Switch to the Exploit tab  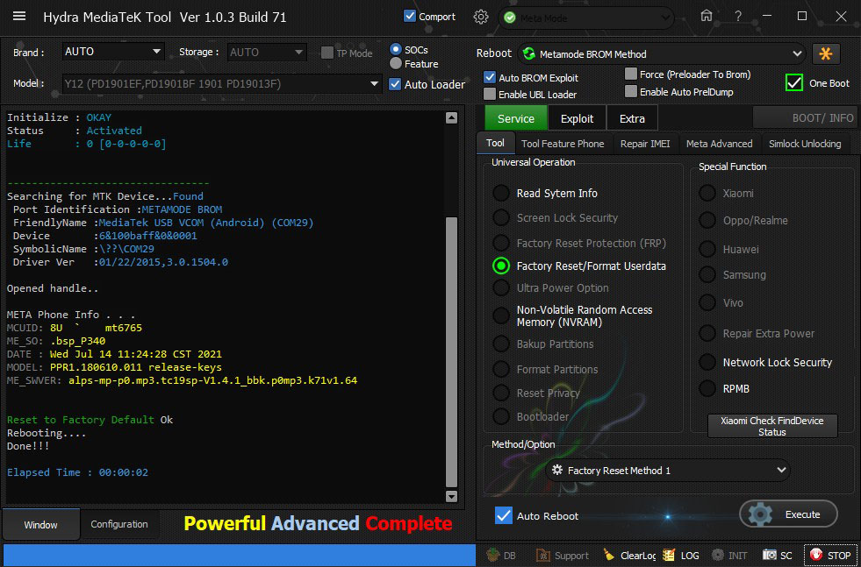coord(577,118)
